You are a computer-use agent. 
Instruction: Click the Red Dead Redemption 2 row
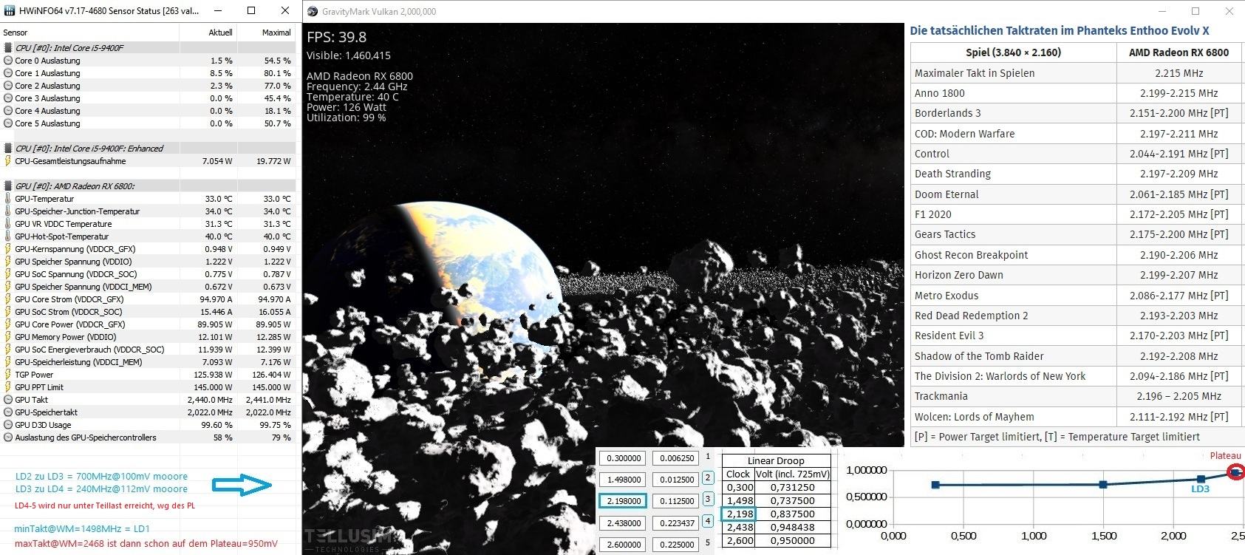[1076, 316]
